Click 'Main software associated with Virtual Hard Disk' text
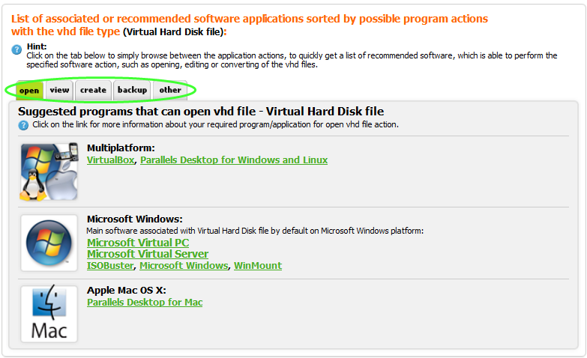This screenshot has height=358, width=587. pyautogui.click(x=255, y=231)
